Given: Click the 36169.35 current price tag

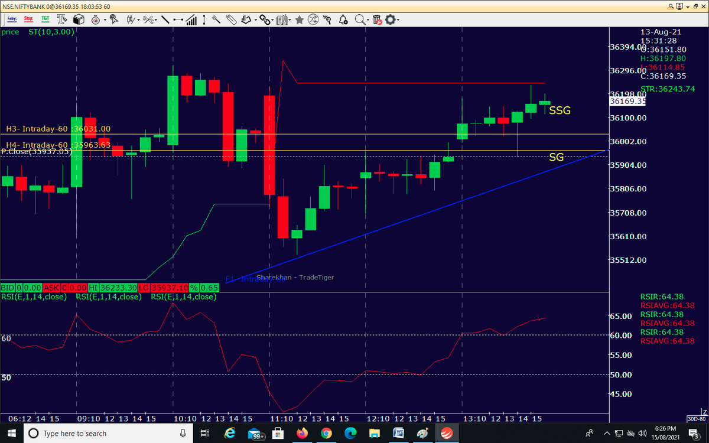Looking at the screenshot, I should 627,101.
